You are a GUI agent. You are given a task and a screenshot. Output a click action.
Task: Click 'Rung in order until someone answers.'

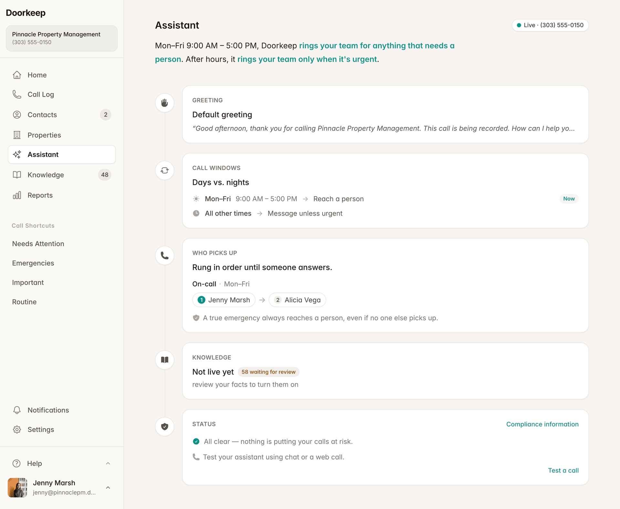pyautogui.click(x=262, y=267)
